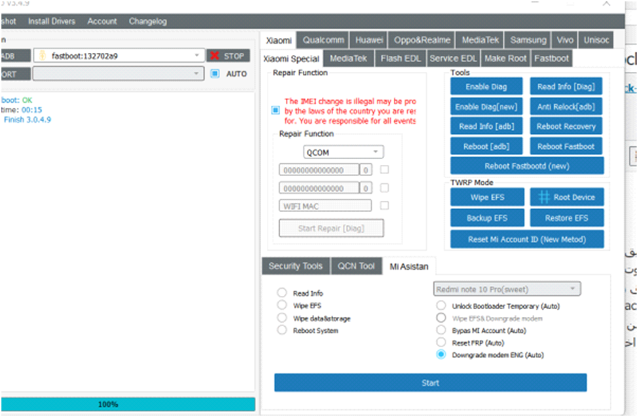Switch to the Qualcomm tab

[x=323, y=39]
